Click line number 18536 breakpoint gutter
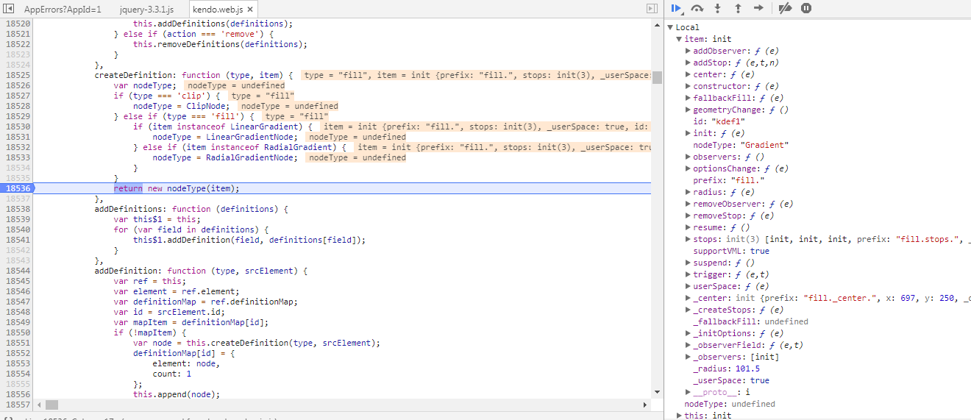 coord(18,188)
